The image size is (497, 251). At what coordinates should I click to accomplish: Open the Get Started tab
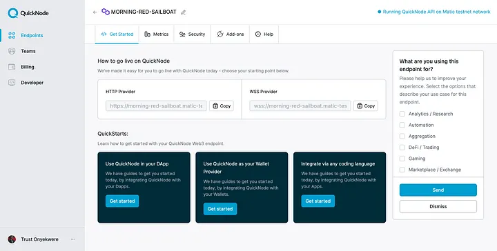pos(117,34)
